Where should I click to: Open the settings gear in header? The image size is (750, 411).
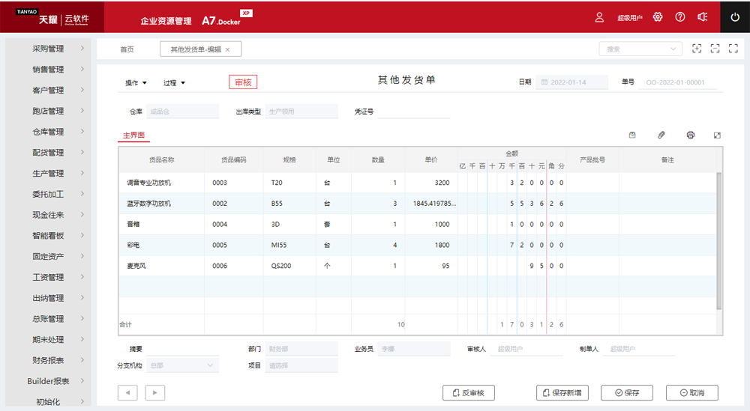pos(658,17)
